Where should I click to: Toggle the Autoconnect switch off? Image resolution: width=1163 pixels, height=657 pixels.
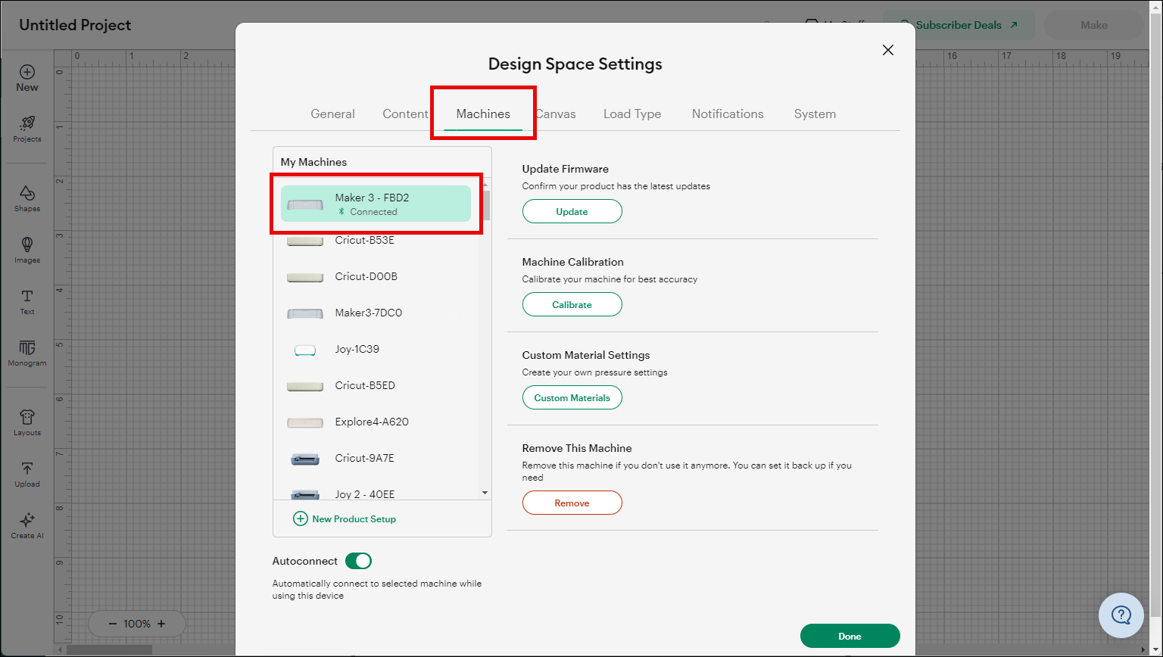(x=358, y=561)
